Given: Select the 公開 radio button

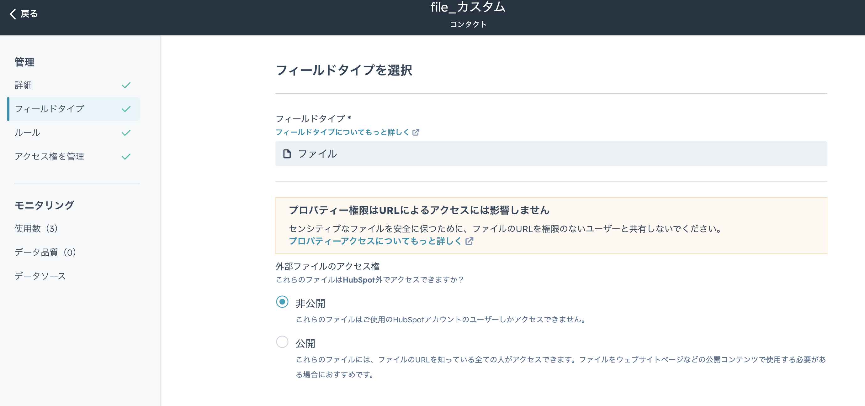Looking at the screenshot, I should tap(282, 342).
